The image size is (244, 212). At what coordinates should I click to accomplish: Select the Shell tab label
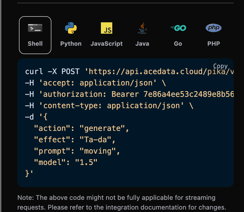pos(35,44)
